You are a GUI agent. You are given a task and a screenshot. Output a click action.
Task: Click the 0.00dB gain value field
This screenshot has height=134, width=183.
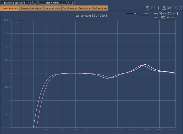[144, 13]
